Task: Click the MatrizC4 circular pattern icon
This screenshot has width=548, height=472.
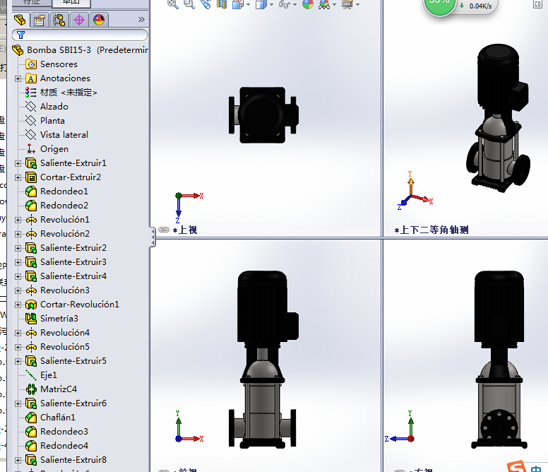Action: [x=31, y=389]
